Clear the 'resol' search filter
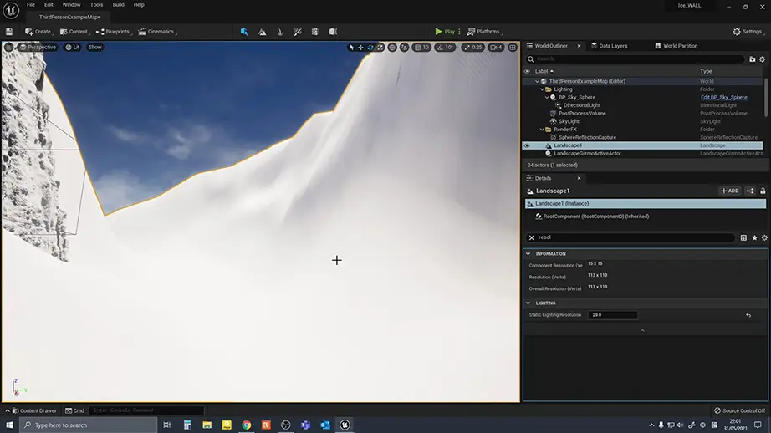 click(531, 237)
